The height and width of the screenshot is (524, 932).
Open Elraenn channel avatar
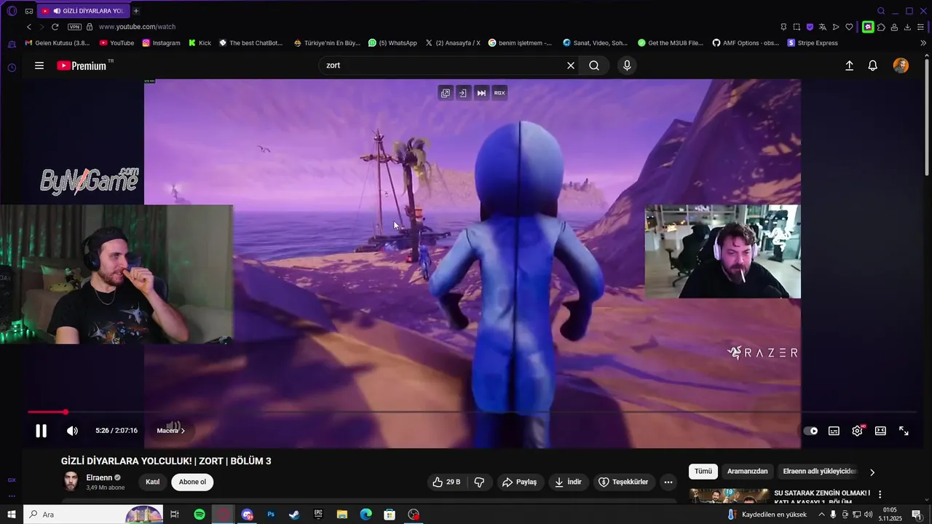point(71,482)
